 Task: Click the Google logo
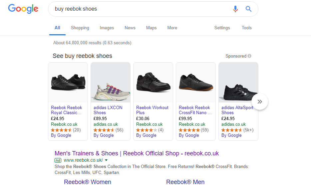click(23, 9)
